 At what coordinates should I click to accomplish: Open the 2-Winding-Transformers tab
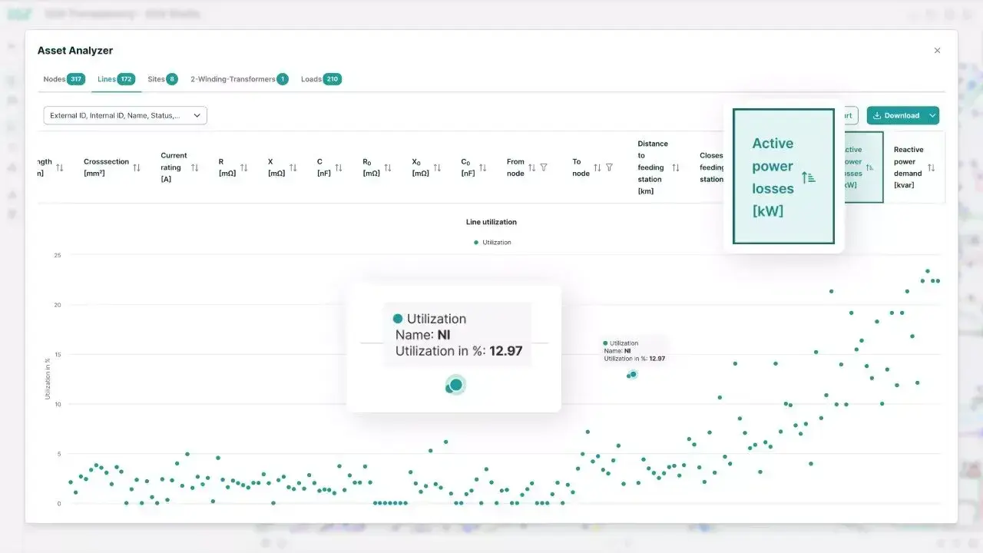pos(239,79)
